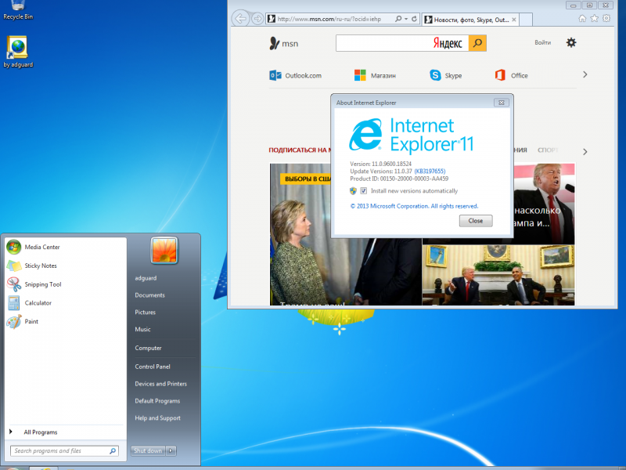
Task: Open Default Programs from Start menu
Action: tap(157, 401)
